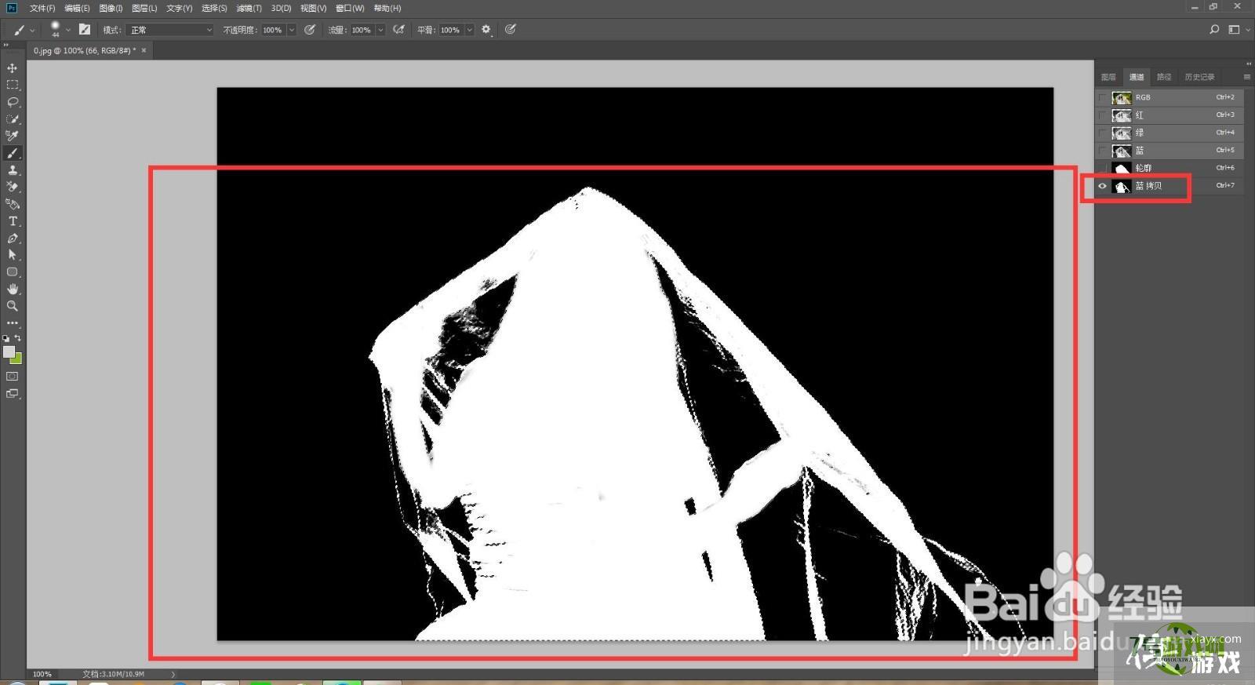
Task: Open the 帮助(H) menu
Action: coord(387,8)
